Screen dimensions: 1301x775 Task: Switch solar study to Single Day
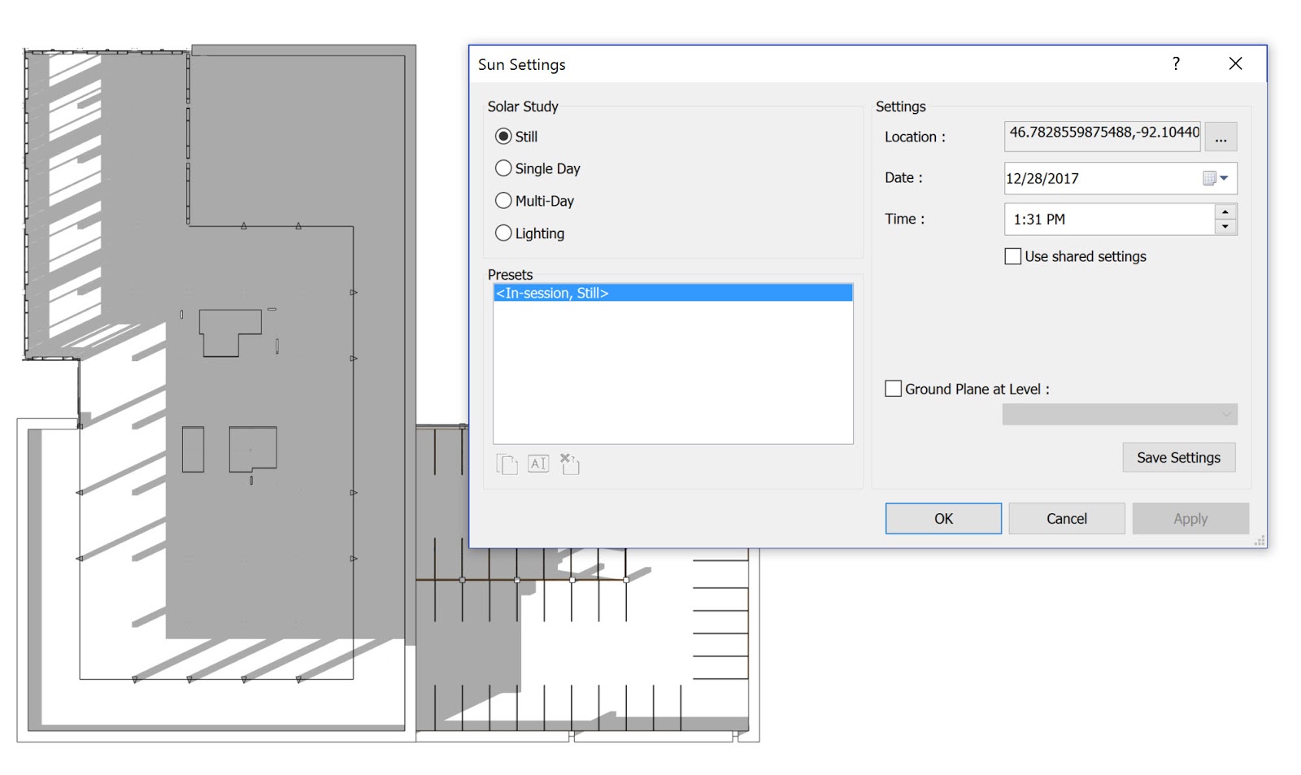tap(503, 168)
